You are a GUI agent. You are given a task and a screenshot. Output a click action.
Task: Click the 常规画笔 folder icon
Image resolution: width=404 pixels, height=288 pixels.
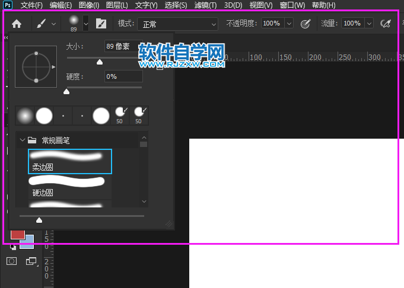(x=32, y=140)
